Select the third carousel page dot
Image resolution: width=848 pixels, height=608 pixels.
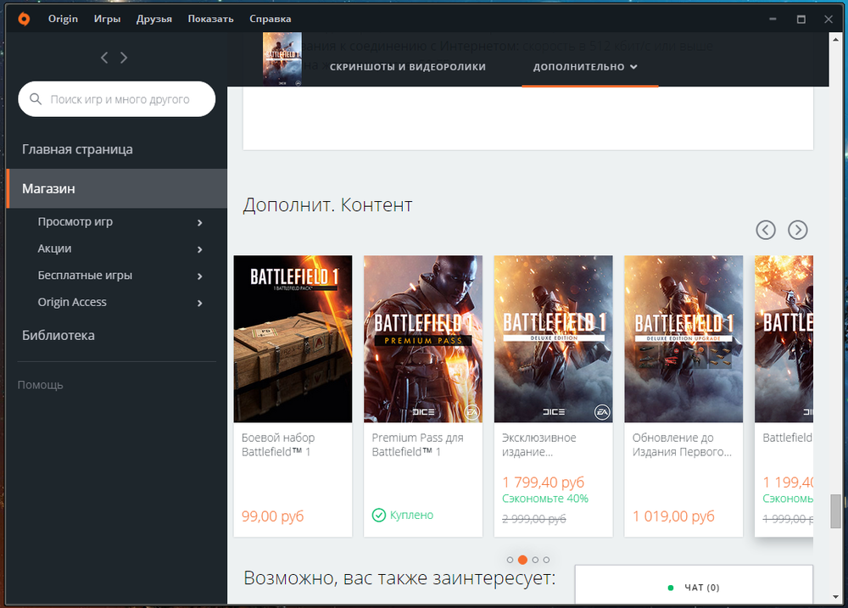click(x=535, y=560)
